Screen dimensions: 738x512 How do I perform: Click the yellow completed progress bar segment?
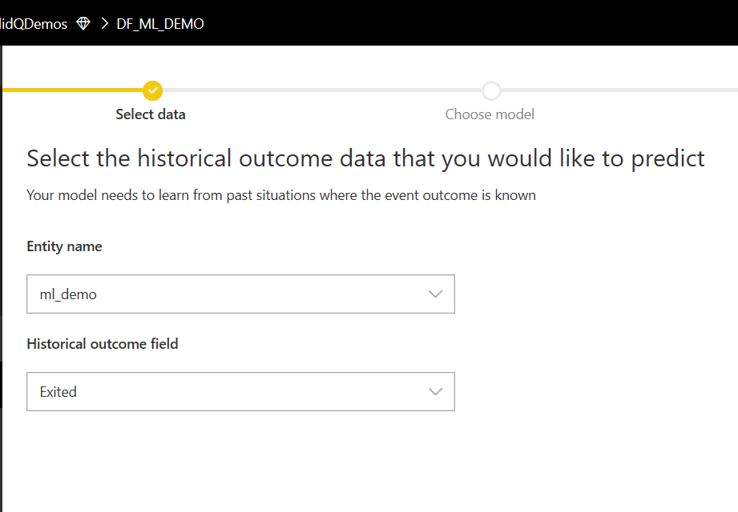coord(72,90)
